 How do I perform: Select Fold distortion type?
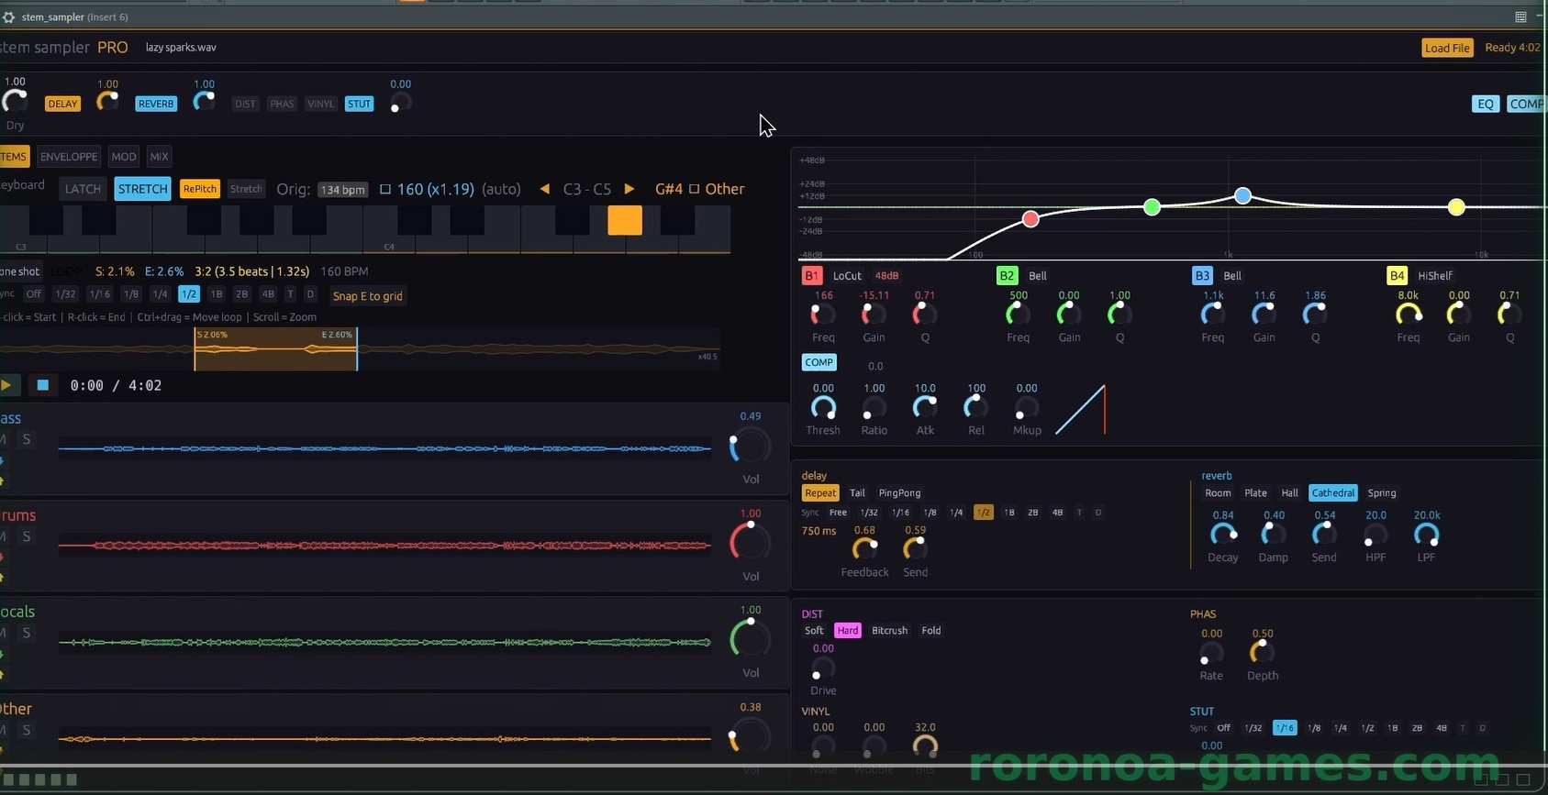click(x=930, y=630)
